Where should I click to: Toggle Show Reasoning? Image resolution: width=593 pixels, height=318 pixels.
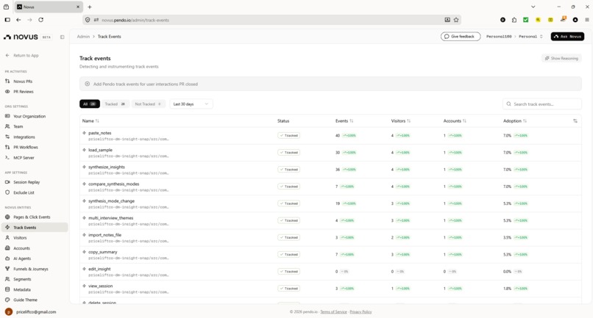tap(561, 58)
